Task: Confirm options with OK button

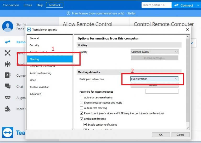Action: click(161, 135)
